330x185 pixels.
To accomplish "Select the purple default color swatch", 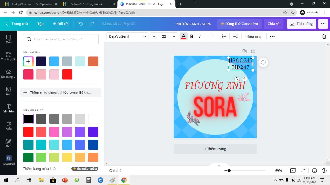I will pyautogui.click(x=80, y=132).
